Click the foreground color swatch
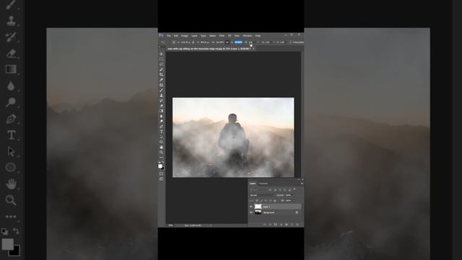The width and height of the screenshot is (462, 260). click(x=160, y=167)
